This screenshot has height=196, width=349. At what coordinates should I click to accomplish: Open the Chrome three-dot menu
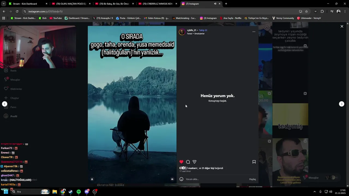(x=345, y=11)
